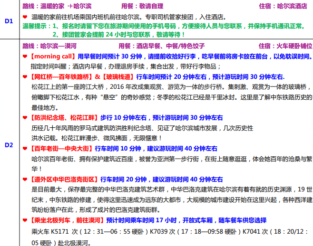Select the heart icon beside 百年老街

(25, 149)
